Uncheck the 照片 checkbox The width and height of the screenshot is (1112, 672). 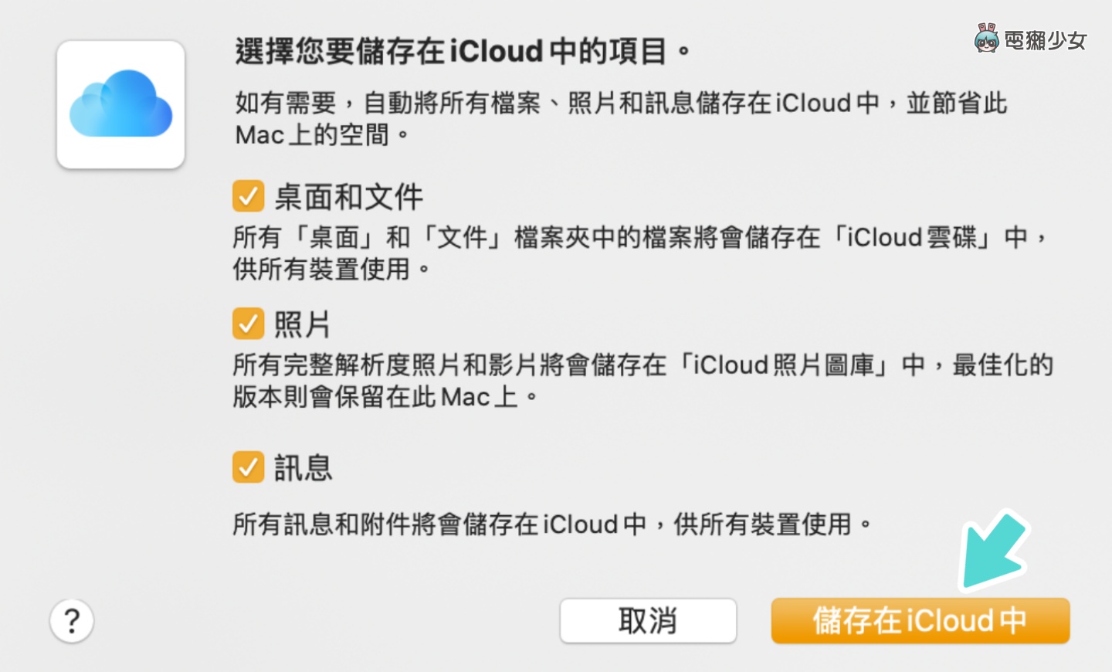[248, 324]
